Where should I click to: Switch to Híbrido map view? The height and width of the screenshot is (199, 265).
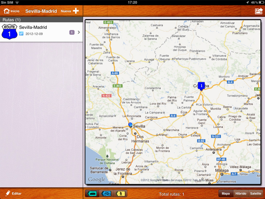(x=241, y=193)
